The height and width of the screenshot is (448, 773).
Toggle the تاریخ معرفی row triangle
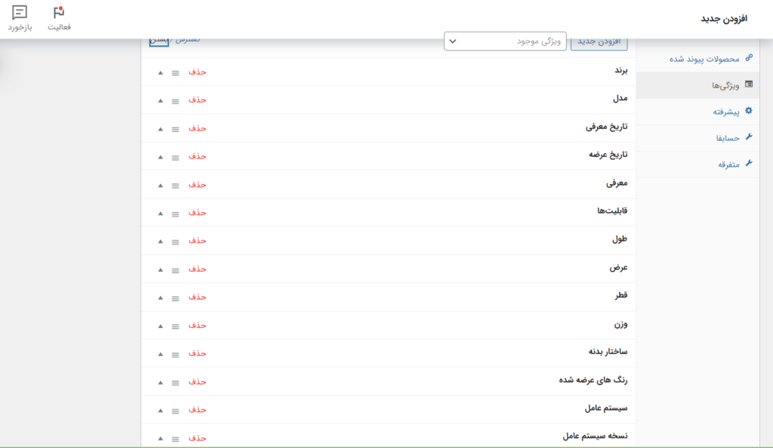tap(160, 129)
